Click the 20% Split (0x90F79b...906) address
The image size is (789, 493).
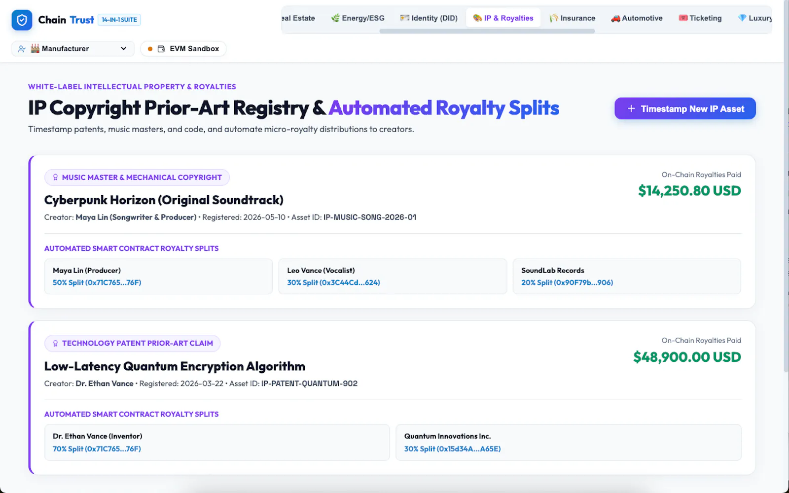(x=567, y=282)
